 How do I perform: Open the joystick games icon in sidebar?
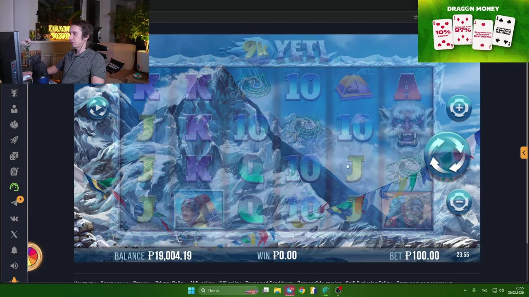click(14, 125)
